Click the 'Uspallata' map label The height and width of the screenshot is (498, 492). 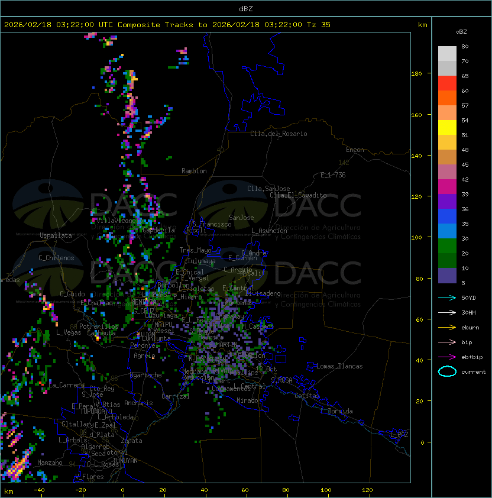pyautogui.click(x=56, y=235)
